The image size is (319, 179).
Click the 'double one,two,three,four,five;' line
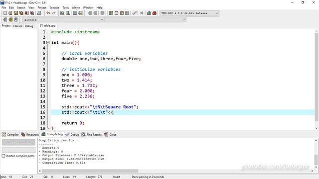(101, 59)
